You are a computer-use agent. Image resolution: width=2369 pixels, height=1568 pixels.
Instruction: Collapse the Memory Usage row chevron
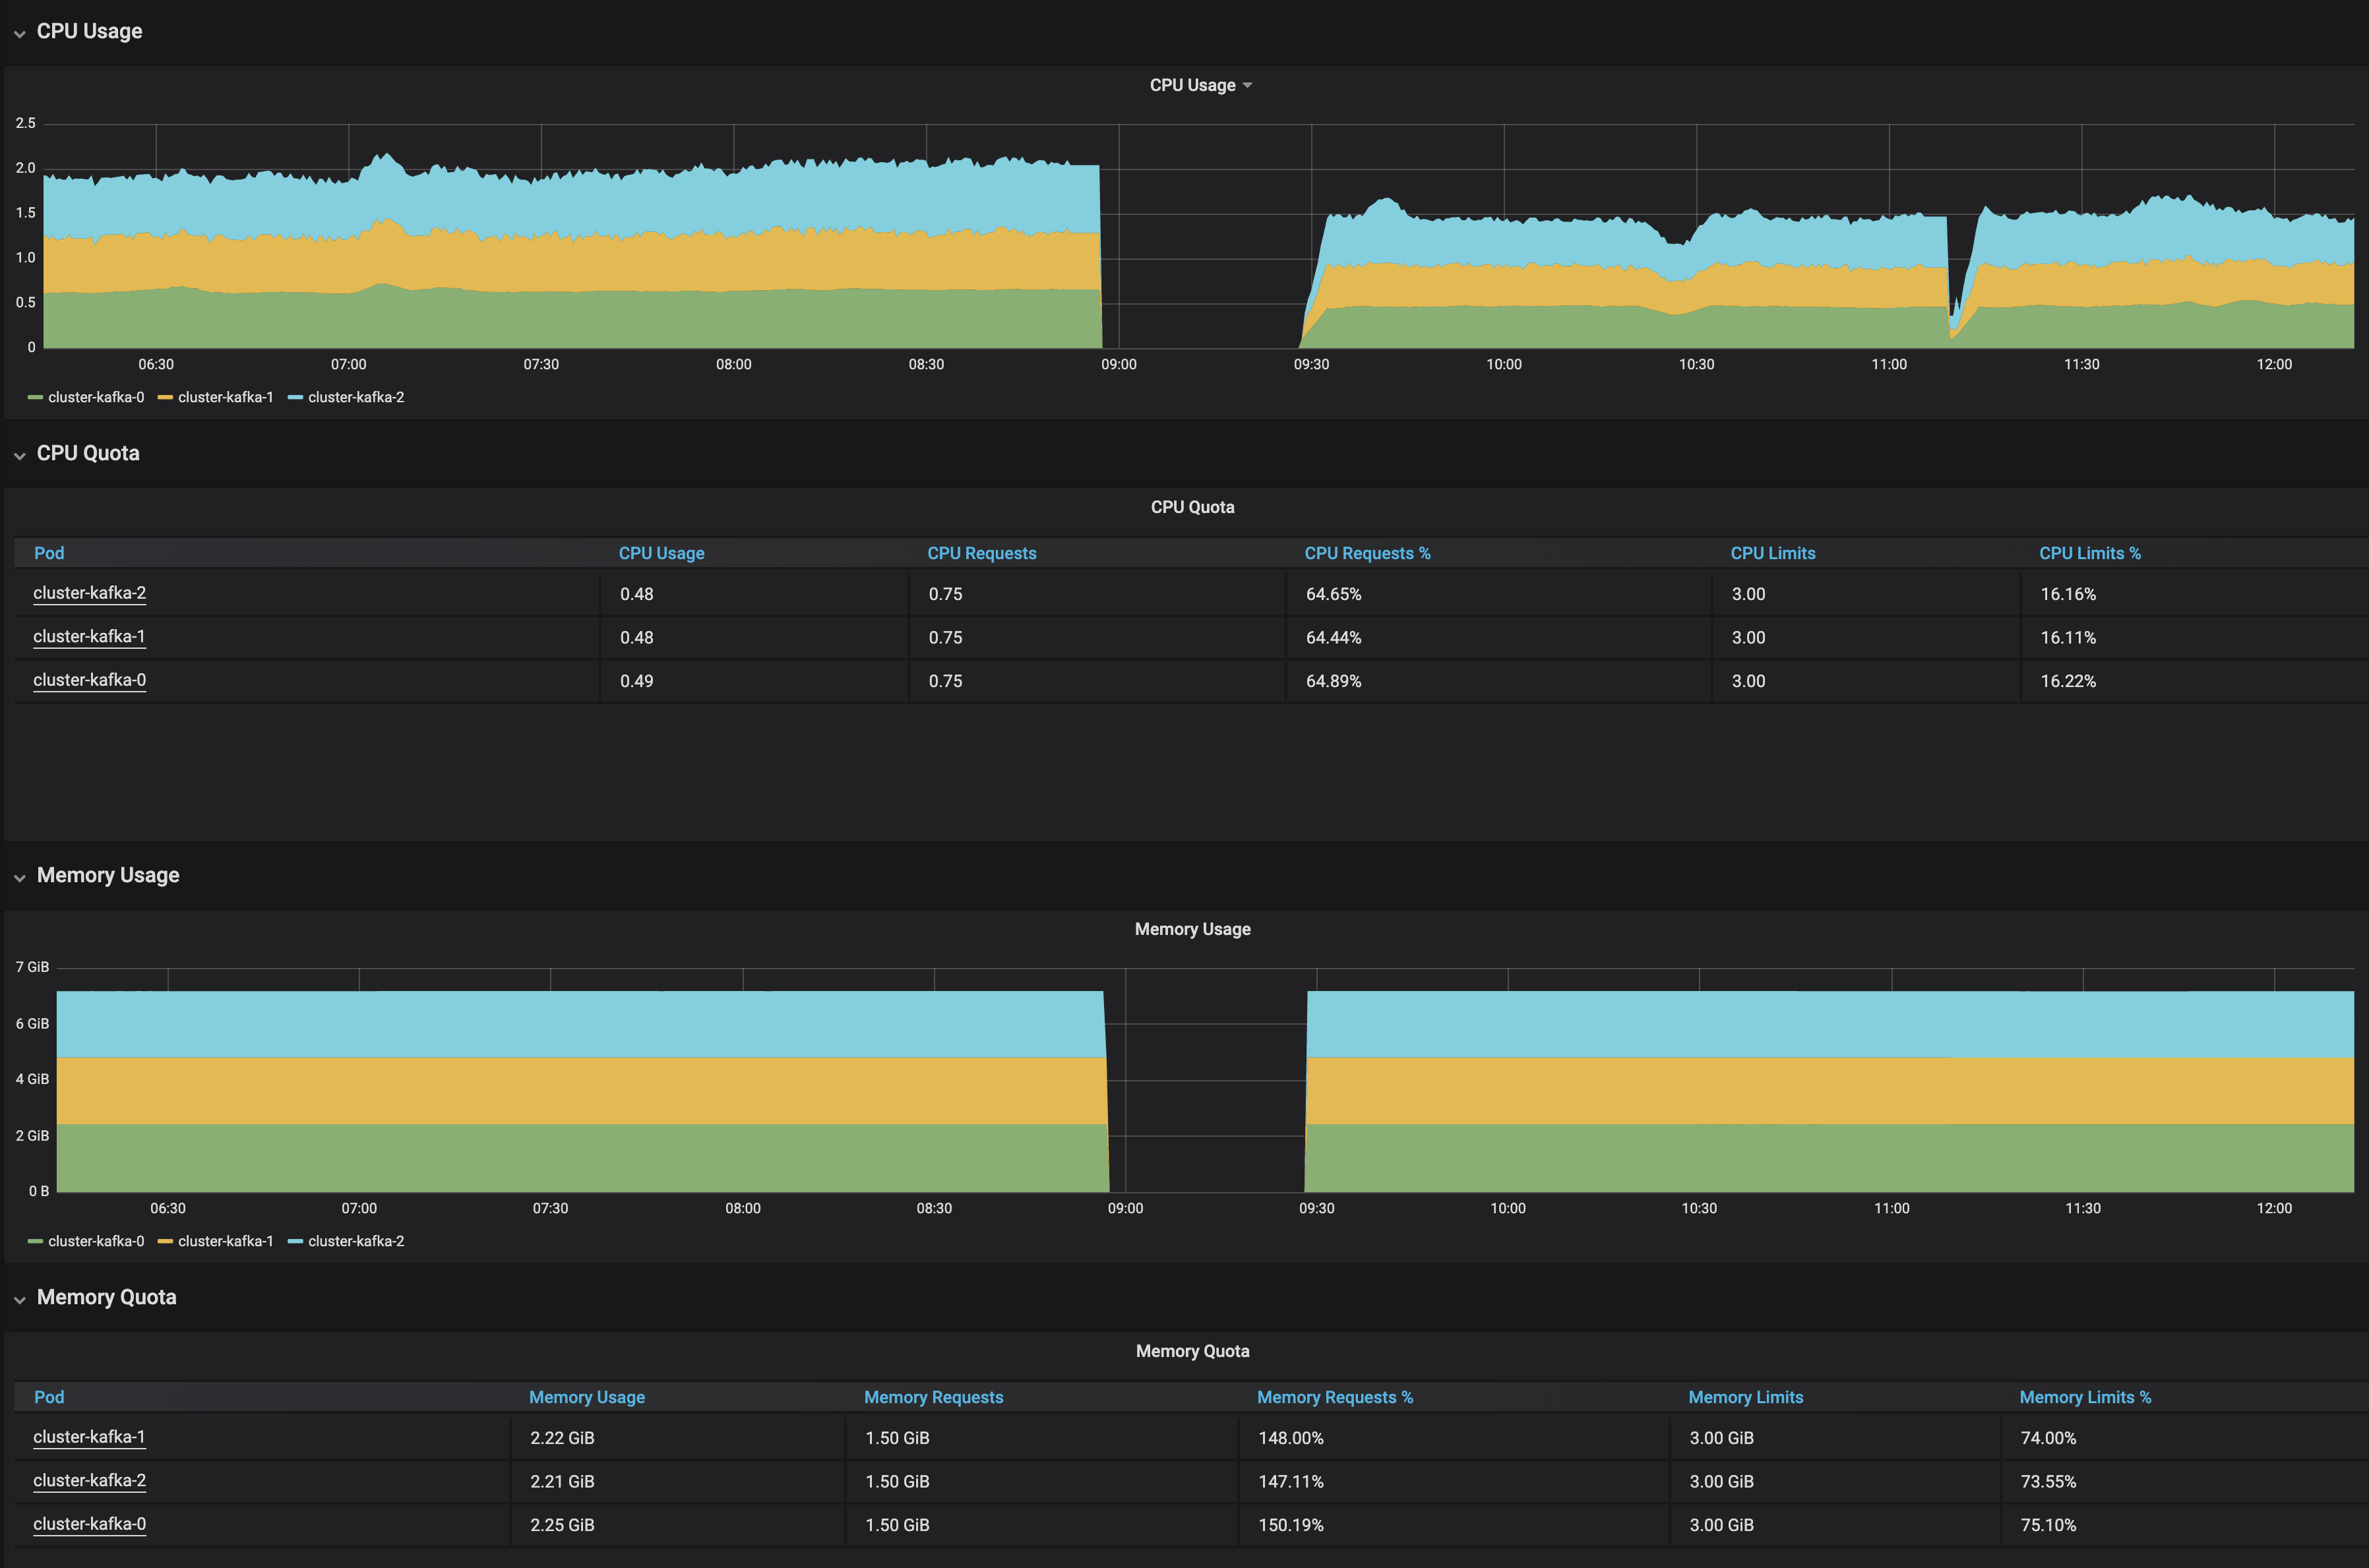point(20,878)
